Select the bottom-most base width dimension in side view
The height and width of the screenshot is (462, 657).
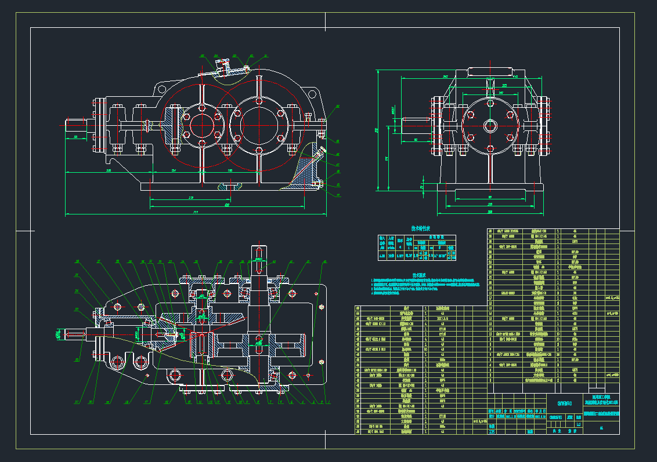tap(490, 212)
